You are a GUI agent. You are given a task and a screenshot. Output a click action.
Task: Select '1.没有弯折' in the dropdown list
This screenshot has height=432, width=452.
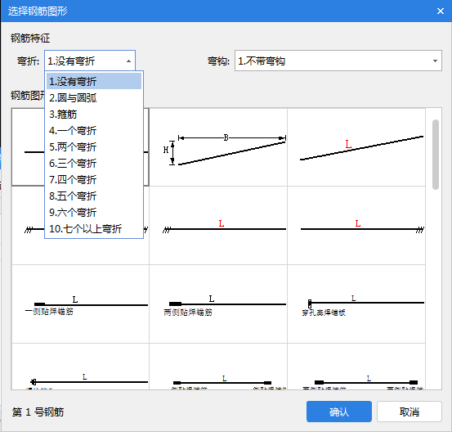[94, 81]
